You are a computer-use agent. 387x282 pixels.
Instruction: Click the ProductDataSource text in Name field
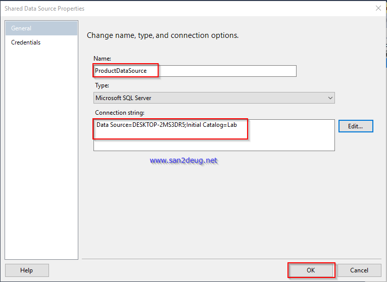pos(121,71)
